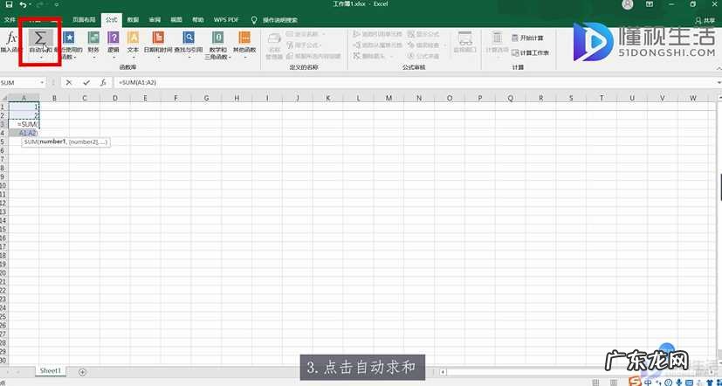Select row 10 header
This screenshot has width=722, height=386.
[x=3, y=185]
